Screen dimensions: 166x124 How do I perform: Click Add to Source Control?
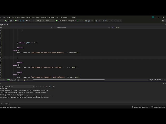coord(141,107)
